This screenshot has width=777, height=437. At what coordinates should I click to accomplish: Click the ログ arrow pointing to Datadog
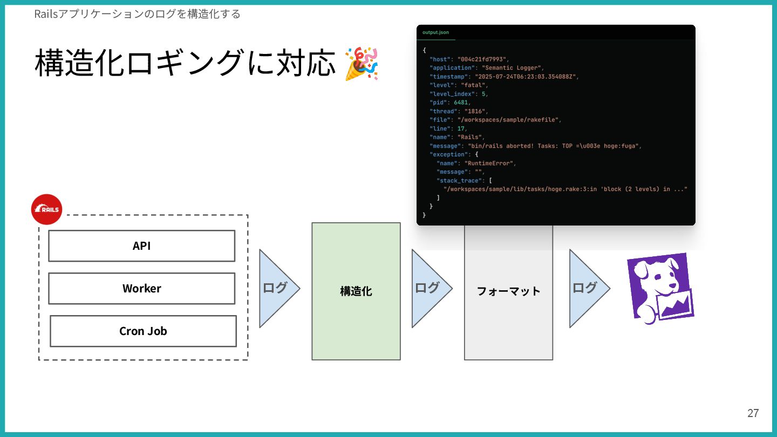click(589, 288)
